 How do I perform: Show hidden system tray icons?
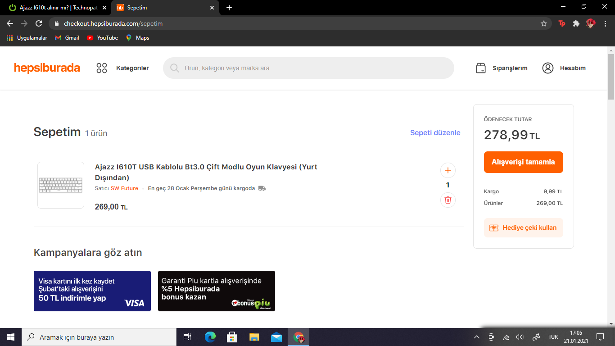coord(477,337)
